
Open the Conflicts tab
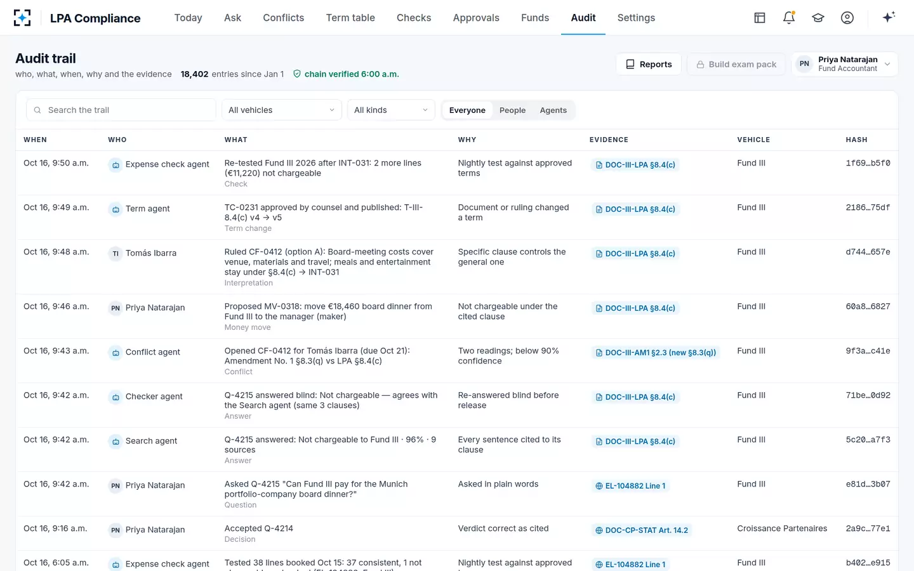(284, 18)
